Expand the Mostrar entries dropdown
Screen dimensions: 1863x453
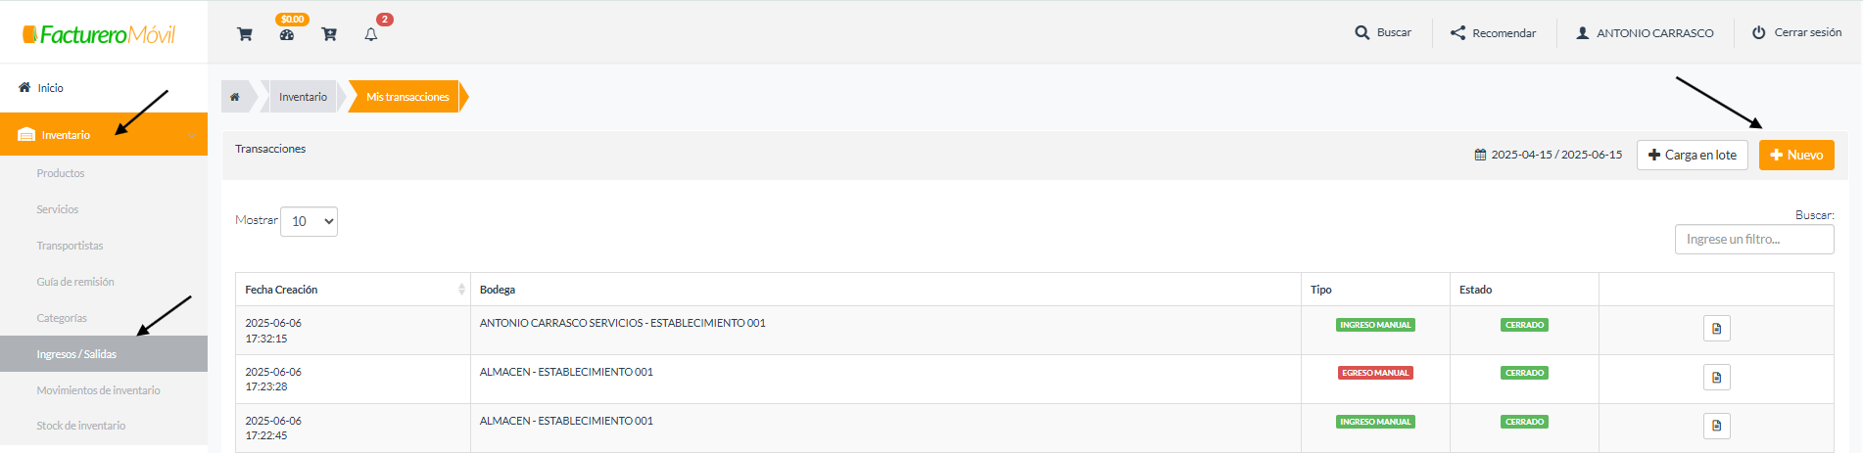click(x=309, y=221)
